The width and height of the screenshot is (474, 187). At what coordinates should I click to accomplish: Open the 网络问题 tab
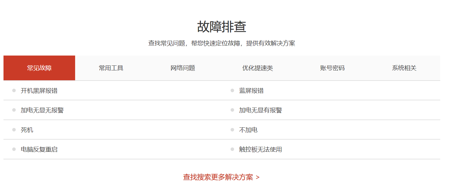pyautogui.click(x=183, y=68)
